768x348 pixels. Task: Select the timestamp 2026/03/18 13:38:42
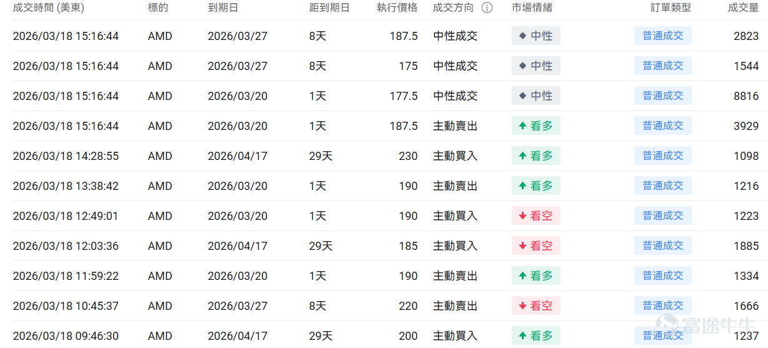tap(66, 186)
